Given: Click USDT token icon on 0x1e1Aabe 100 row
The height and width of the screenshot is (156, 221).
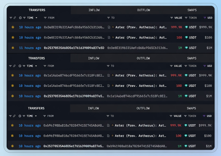Looking at the screenshot, I should pos(186,86).
